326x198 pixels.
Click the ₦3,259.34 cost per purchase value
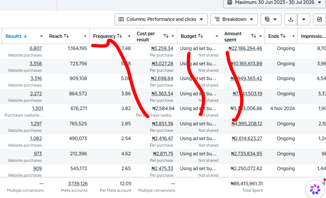[x=162, y=49]
